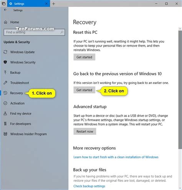
Task: Click the Windows Security shield icon
Action: click(x=5, y=62)
